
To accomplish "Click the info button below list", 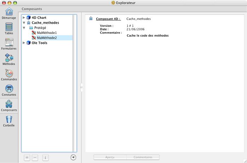I will 46,158.
